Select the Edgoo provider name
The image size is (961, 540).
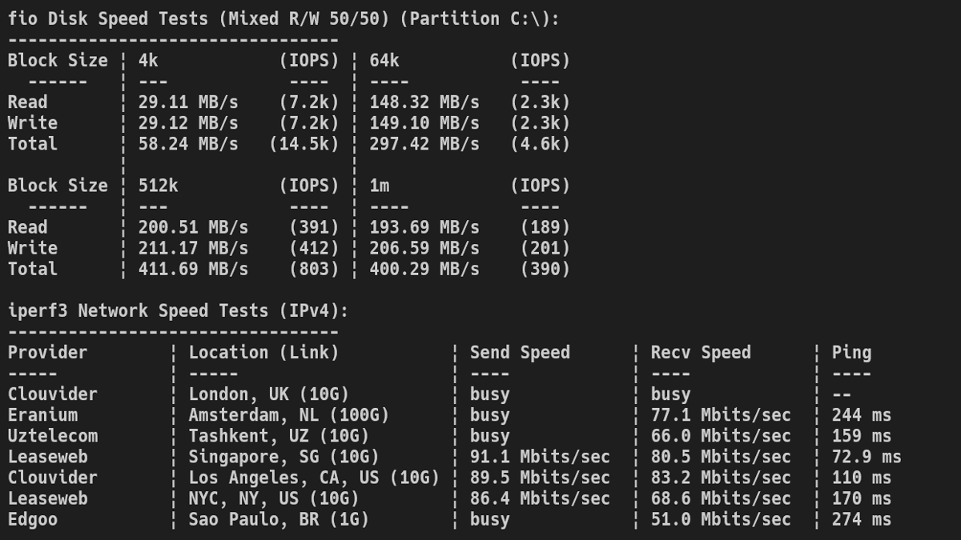33,520
